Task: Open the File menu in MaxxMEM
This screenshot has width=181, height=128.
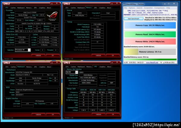Action: coord(125,8)
